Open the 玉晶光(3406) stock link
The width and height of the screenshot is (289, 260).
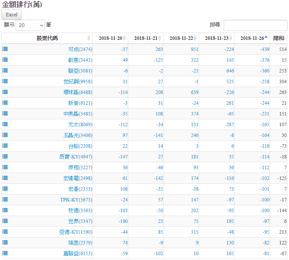pos(78,135)
